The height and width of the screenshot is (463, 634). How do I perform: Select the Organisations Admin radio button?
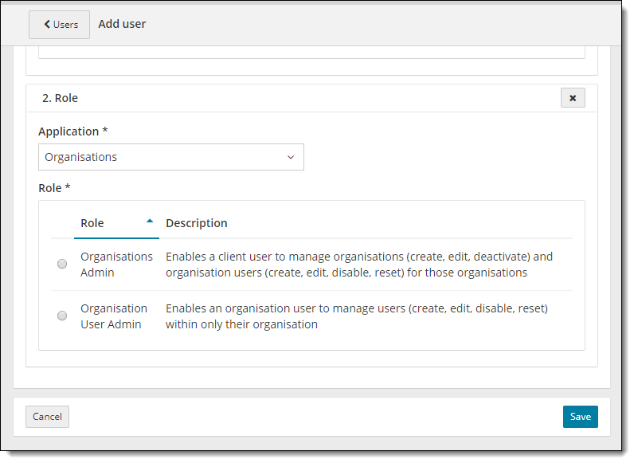tap(62, 265)
